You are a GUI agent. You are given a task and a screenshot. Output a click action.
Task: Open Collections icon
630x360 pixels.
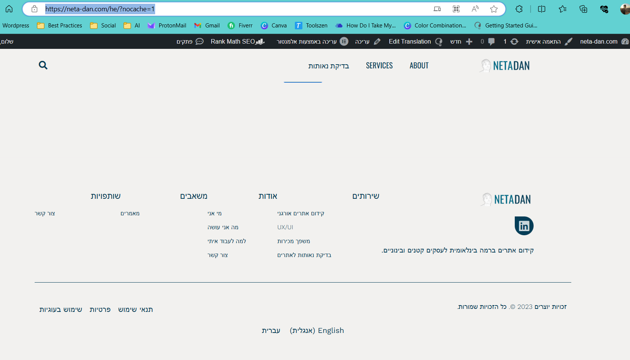click(x=583, y=9)
